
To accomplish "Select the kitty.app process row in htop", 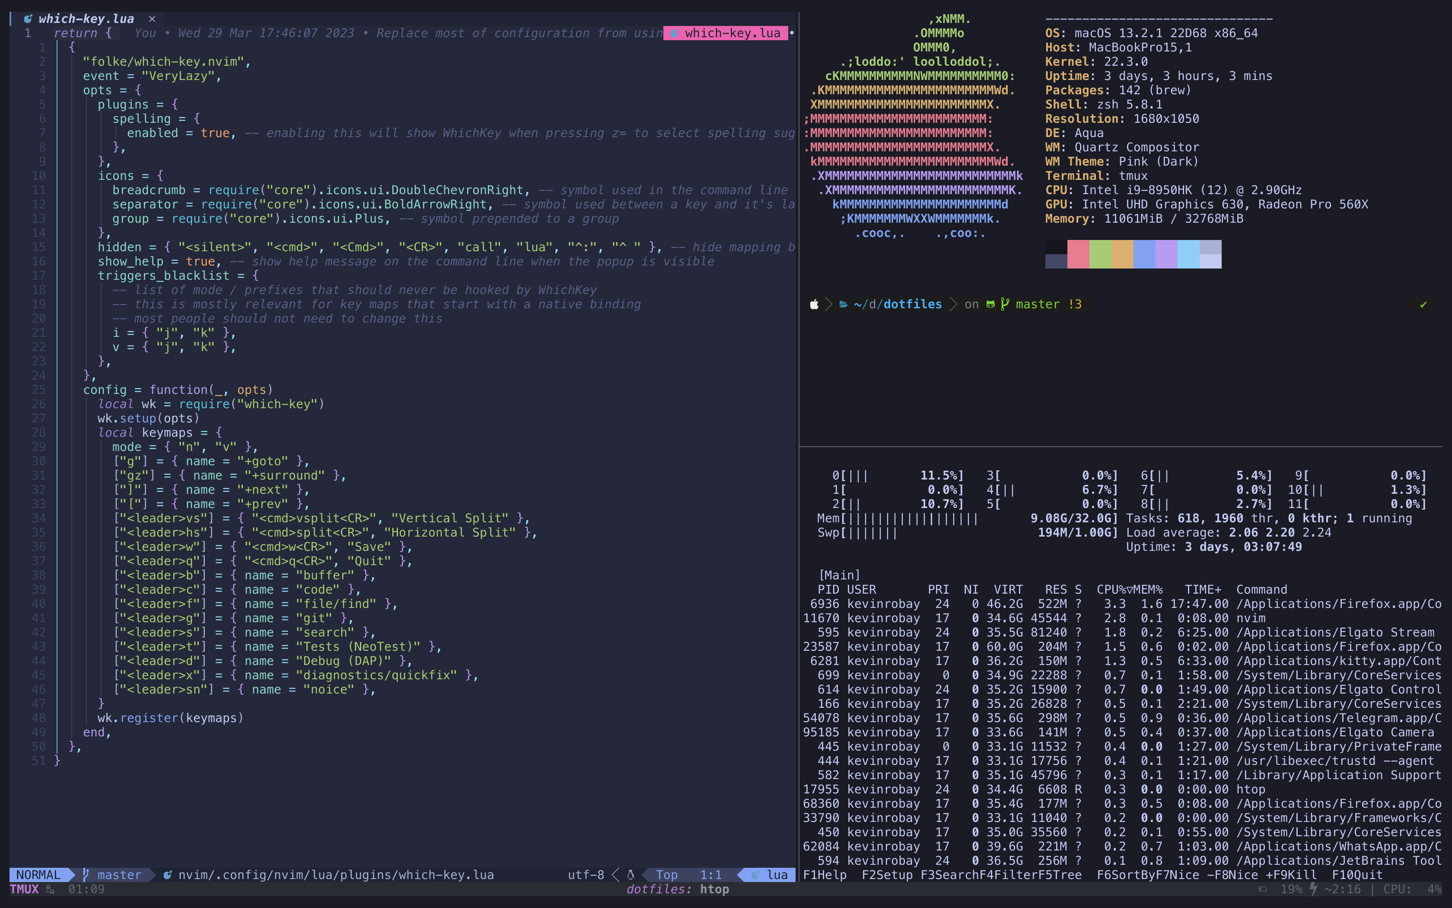I will tap(1122, 661).
